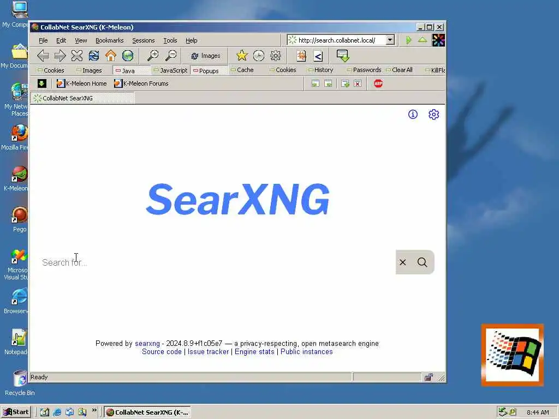Reload the page with the refresh icon
The image size is (559, 419).
(94, 56)
